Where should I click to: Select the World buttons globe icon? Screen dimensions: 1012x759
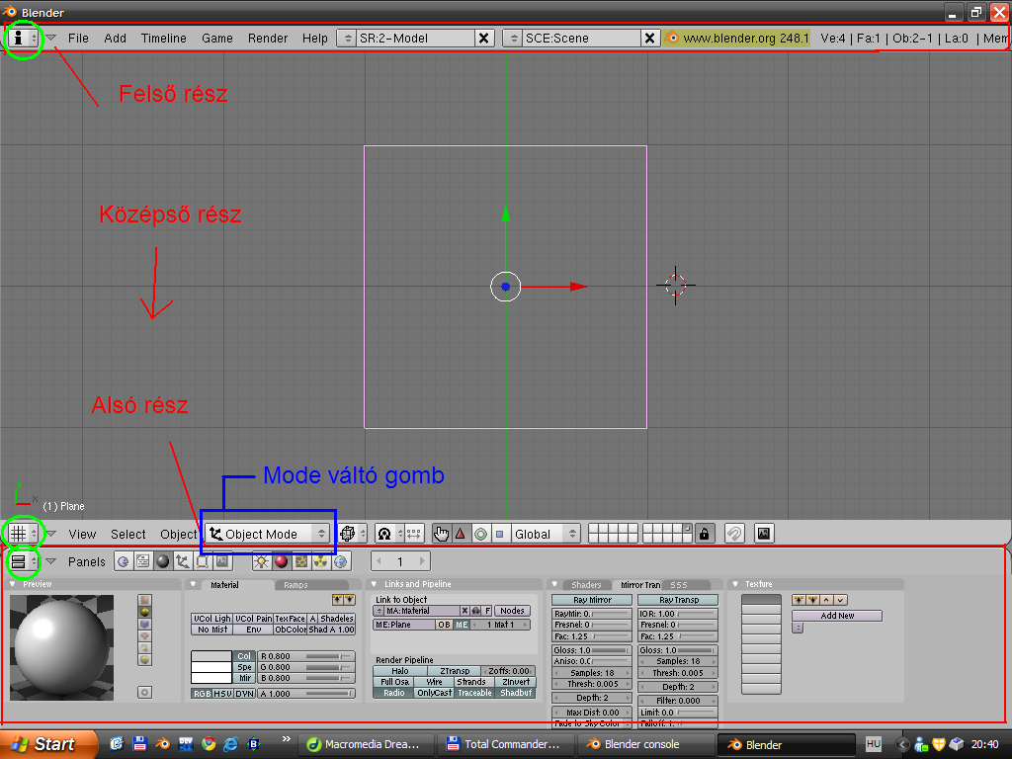coord(341,561)
